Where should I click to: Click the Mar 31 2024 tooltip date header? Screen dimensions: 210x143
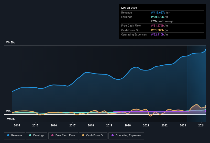(x=129, y=8)
